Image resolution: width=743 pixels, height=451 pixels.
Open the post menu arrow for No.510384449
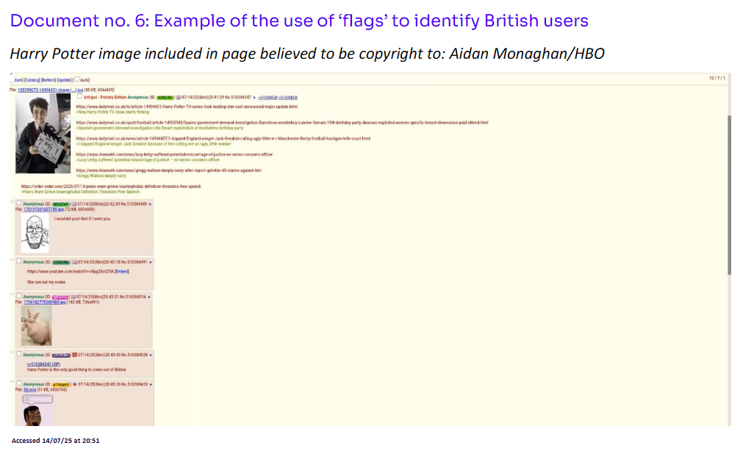(150, 204)
